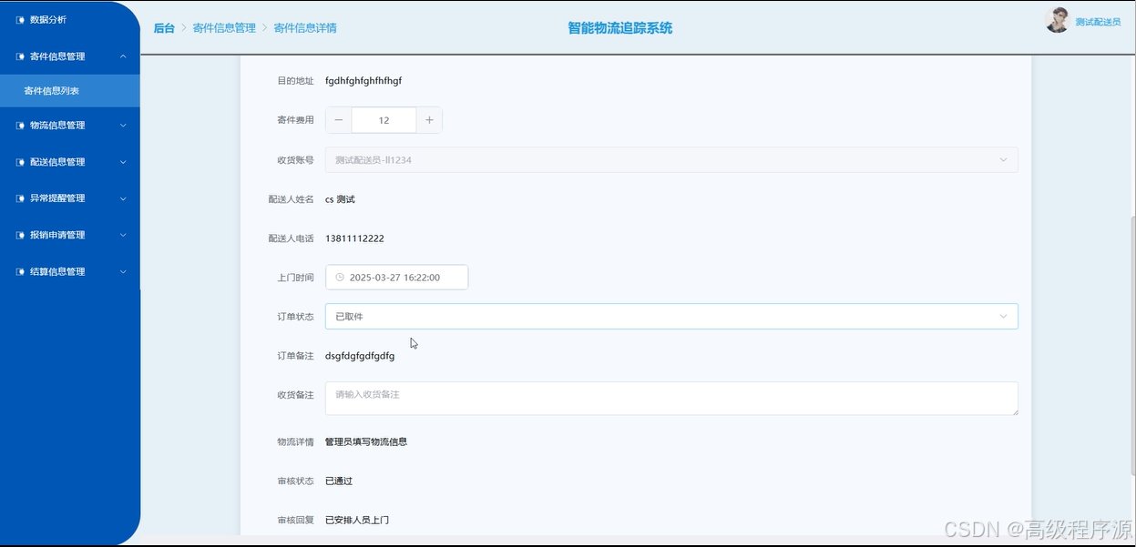Click the user avatar picture
Viewport: 1136px width, 547px height.
1058,20
